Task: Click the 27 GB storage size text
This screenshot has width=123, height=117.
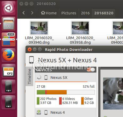Action: pyautogui.click(x=41, y=86)
